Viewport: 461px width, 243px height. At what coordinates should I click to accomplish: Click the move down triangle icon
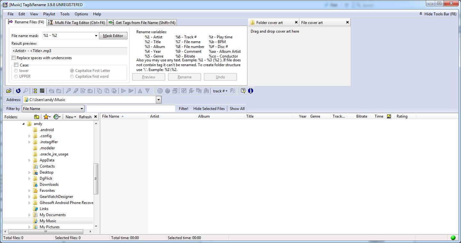pyautogui.click(x=147, y=91)
